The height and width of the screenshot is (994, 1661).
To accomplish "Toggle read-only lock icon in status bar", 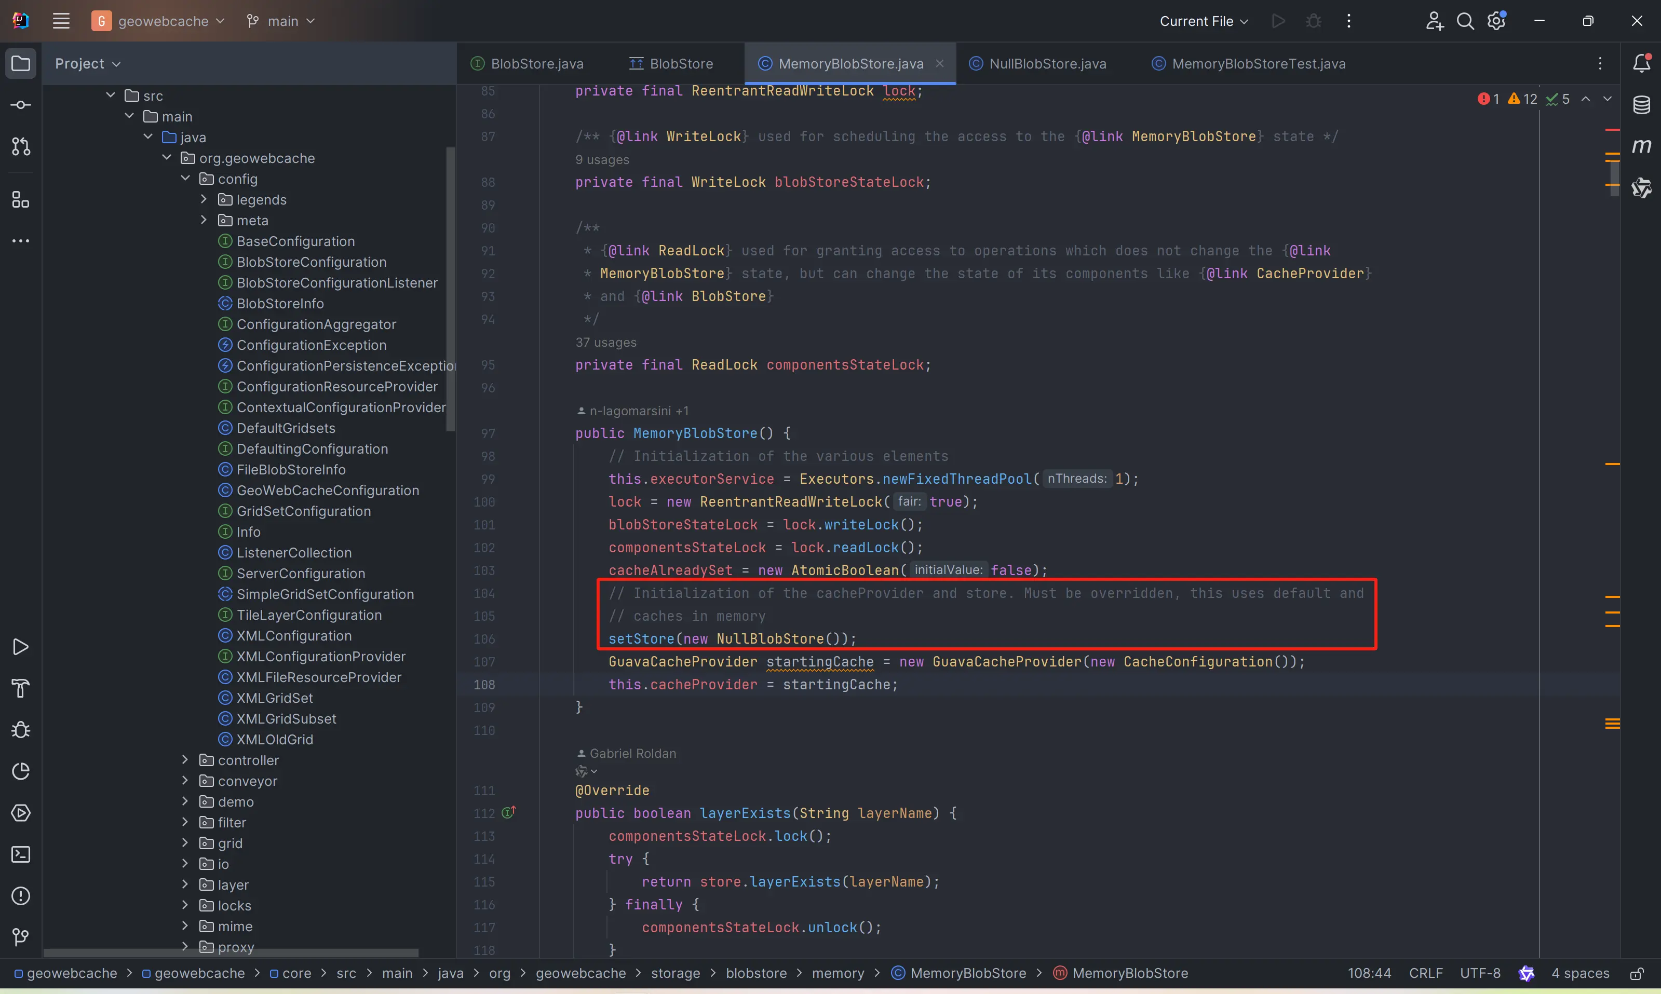I will (x=1637, y=973).
